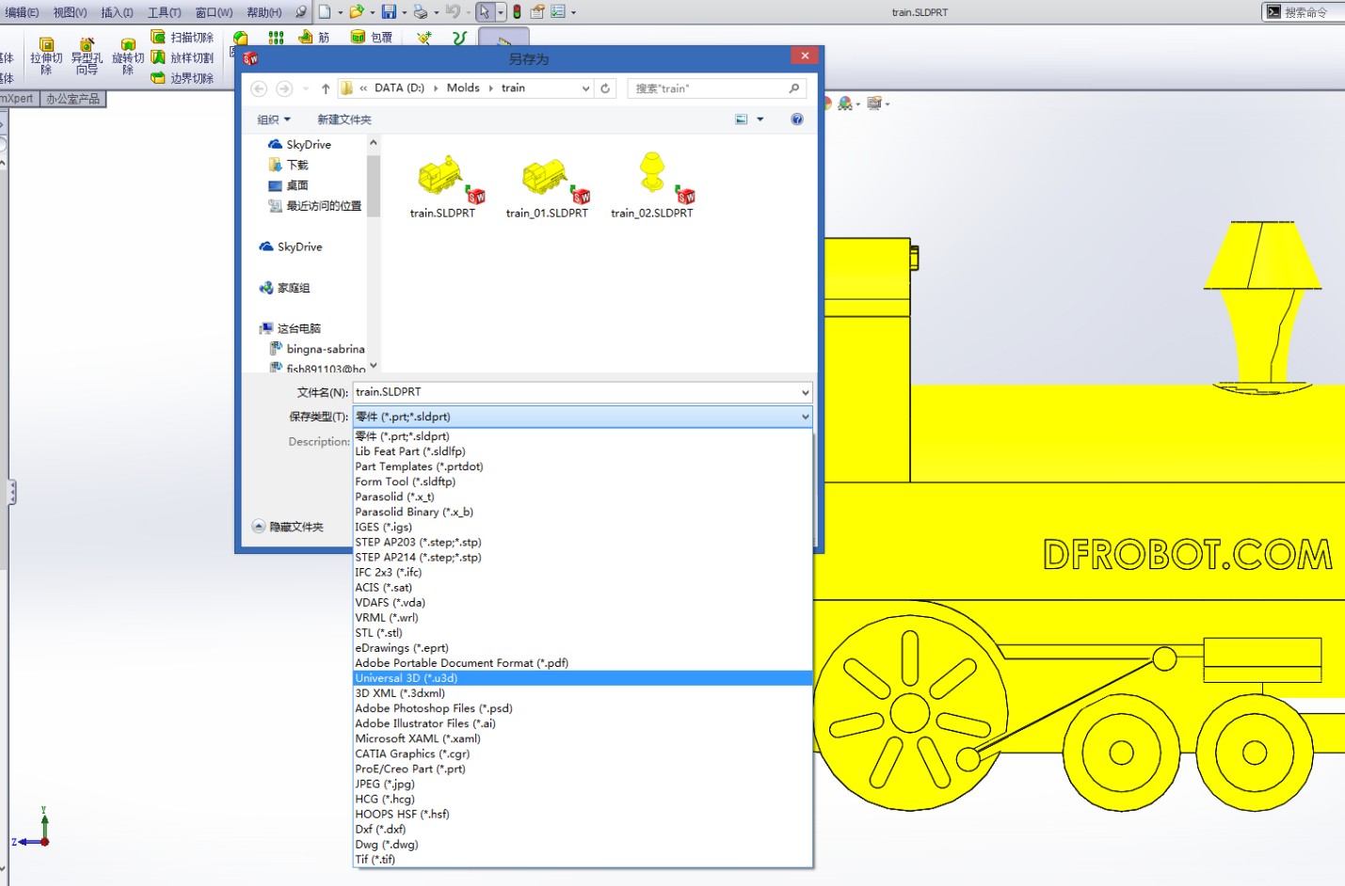Open the view options dropdown arrow in the dialog
Screen dimensions: 1345x886
pyautogui.click(x=761, y=119)
